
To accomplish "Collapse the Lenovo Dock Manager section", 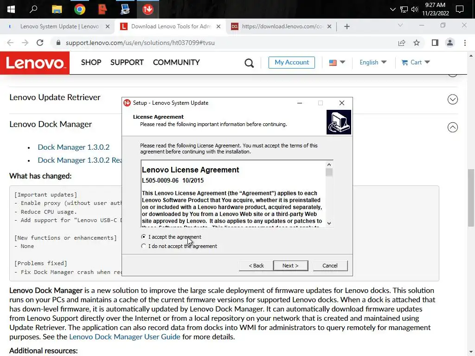I will (453, 127).
